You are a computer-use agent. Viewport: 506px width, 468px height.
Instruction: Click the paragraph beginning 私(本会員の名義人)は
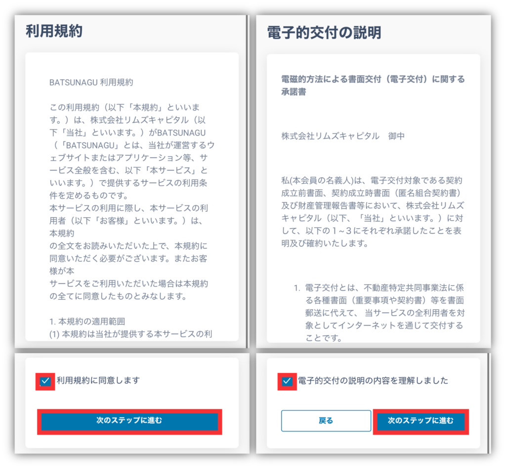pos(373,212)
